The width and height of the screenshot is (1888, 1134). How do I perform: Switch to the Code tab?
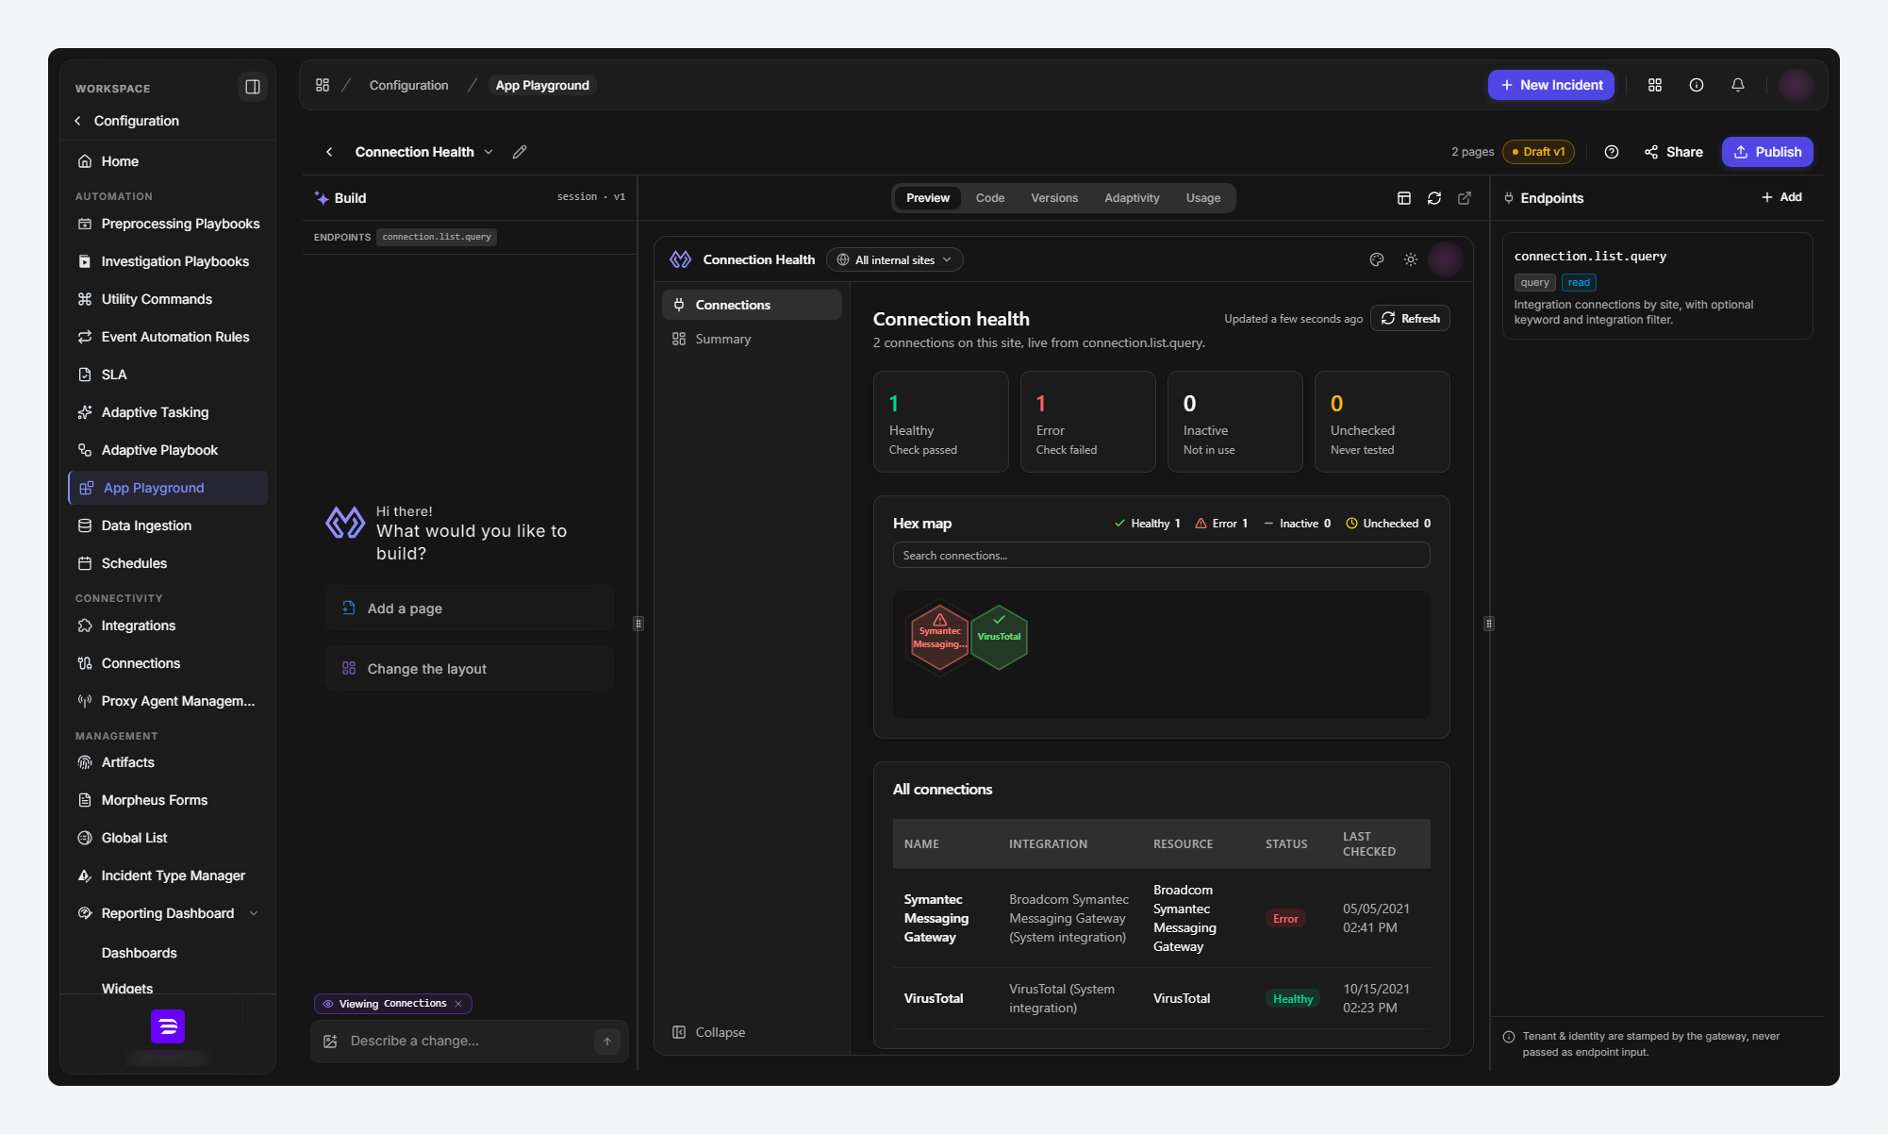pyautogui.click(x=990, y=198)
